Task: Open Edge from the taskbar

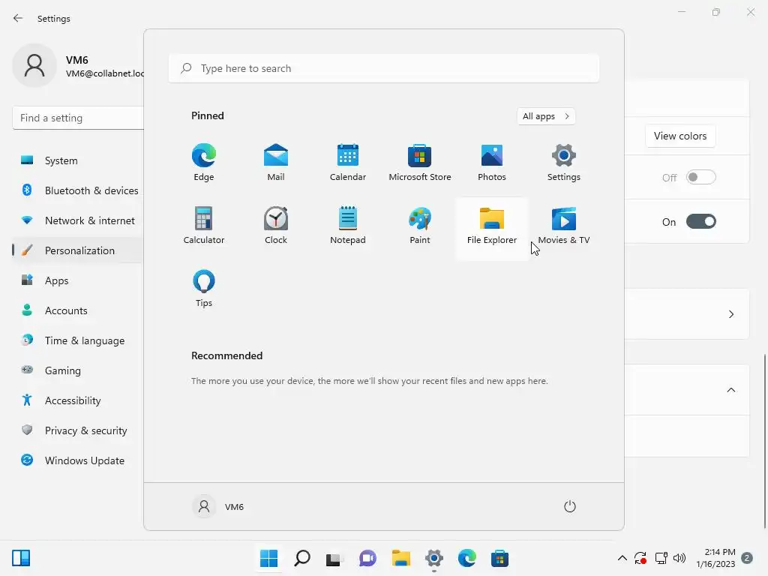Action: click(466, 558)
